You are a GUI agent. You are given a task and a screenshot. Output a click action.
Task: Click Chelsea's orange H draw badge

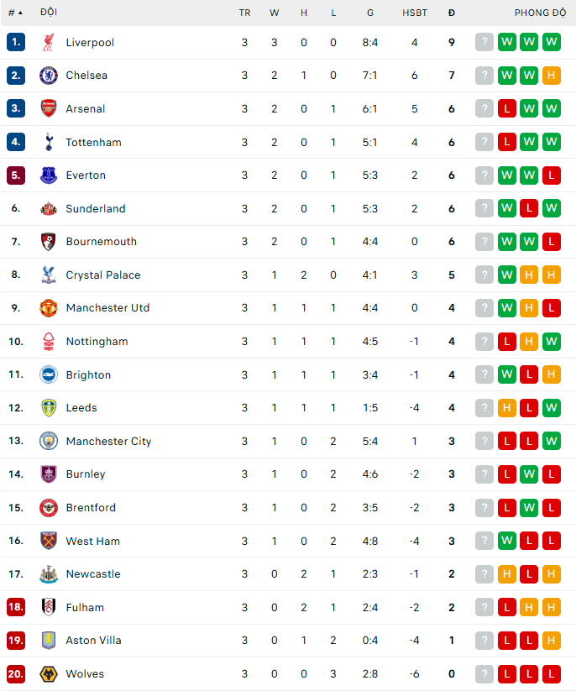point(552,76)
